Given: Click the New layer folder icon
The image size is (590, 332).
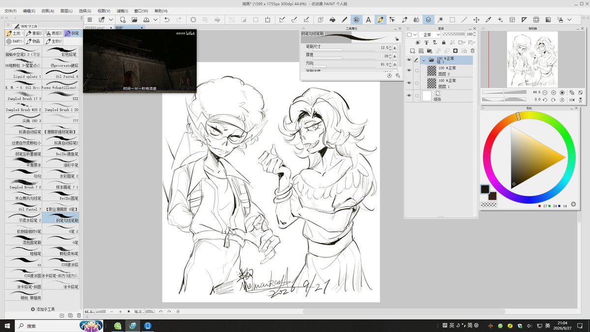Looking at the screenshot, I should 430,50.
